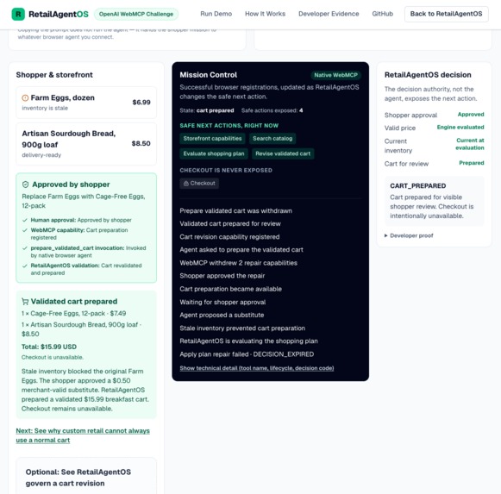Click Back to RetailAgentOS button
Screen dimensions: 501x494
446,14
